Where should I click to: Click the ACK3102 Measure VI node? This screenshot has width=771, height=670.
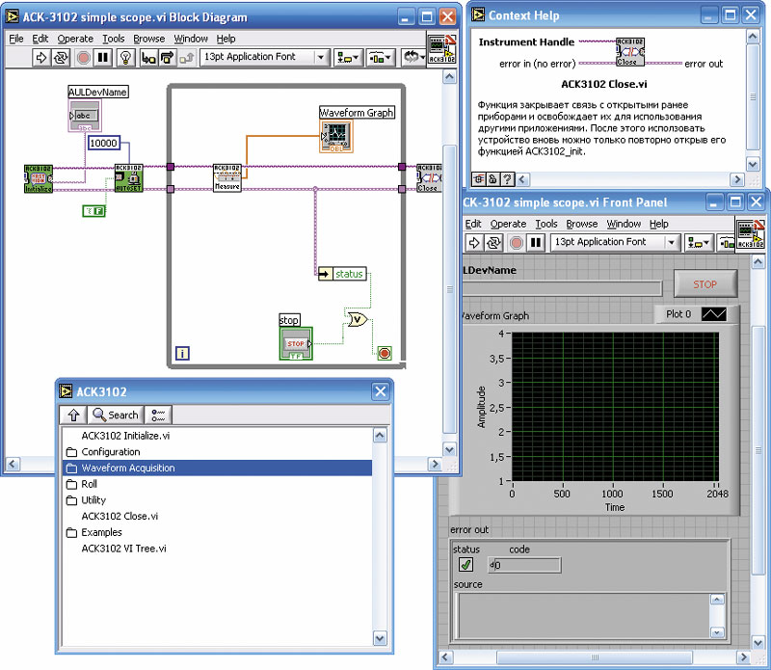coord(226,177)
